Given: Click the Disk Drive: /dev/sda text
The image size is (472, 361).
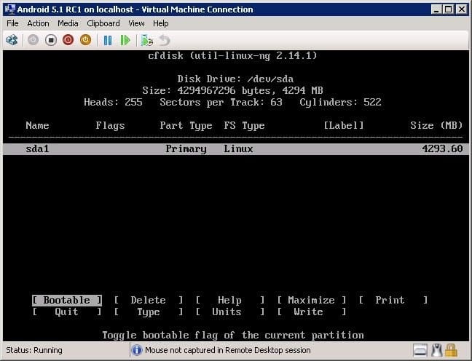Looking at the screenshot, I should 235,79.
